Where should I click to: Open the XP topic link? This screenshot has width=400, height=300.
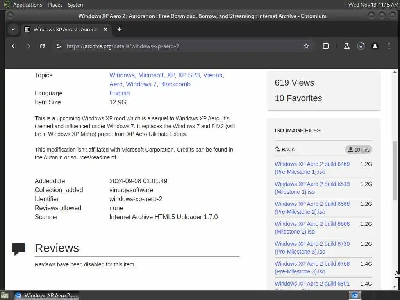tap(171, 75)
